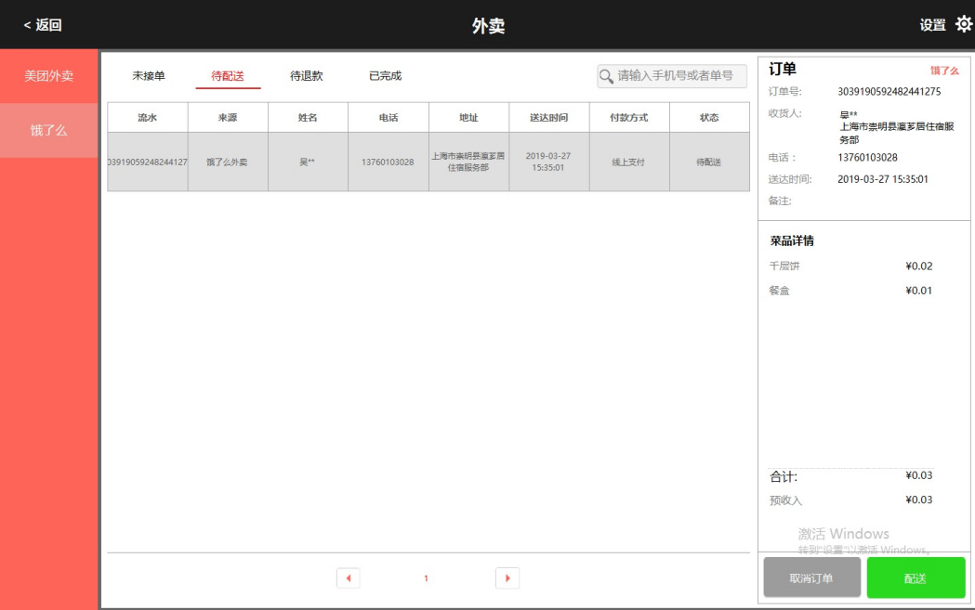975x610 pixels.
Task: Click the 流水 column header
Action: tap(148, 118)
